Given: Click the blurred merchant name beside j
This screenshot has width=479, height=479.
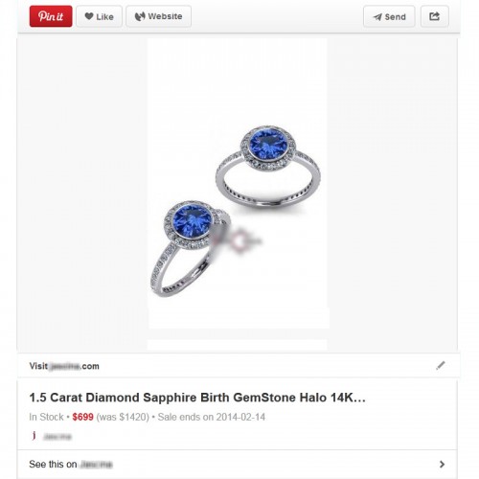Looking at the screenshot, I should pyautogui.click(x=57, y=437).
